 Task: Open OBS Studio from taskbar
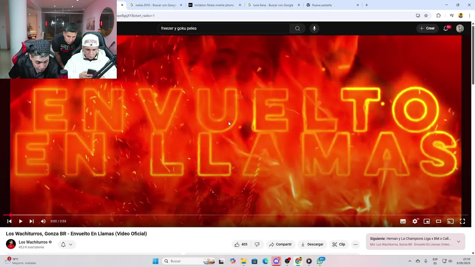tap(287, 261)
